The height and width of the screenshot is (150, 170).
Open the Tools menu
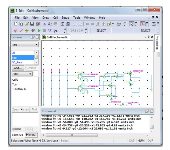[x=77, y=18]
